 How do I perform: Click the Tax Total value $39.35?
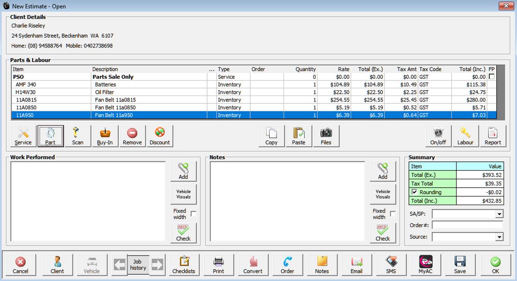[480, 183]
